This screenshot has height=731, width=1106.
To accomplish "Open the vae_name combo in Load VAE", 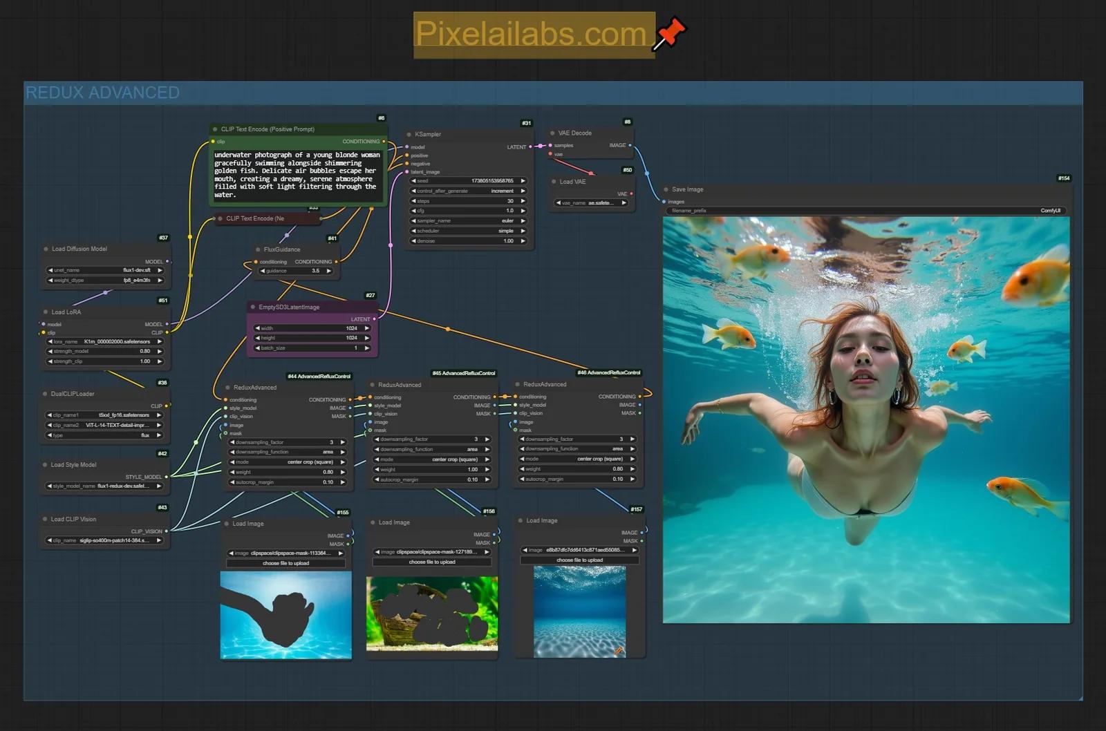I will coord(591,203).
